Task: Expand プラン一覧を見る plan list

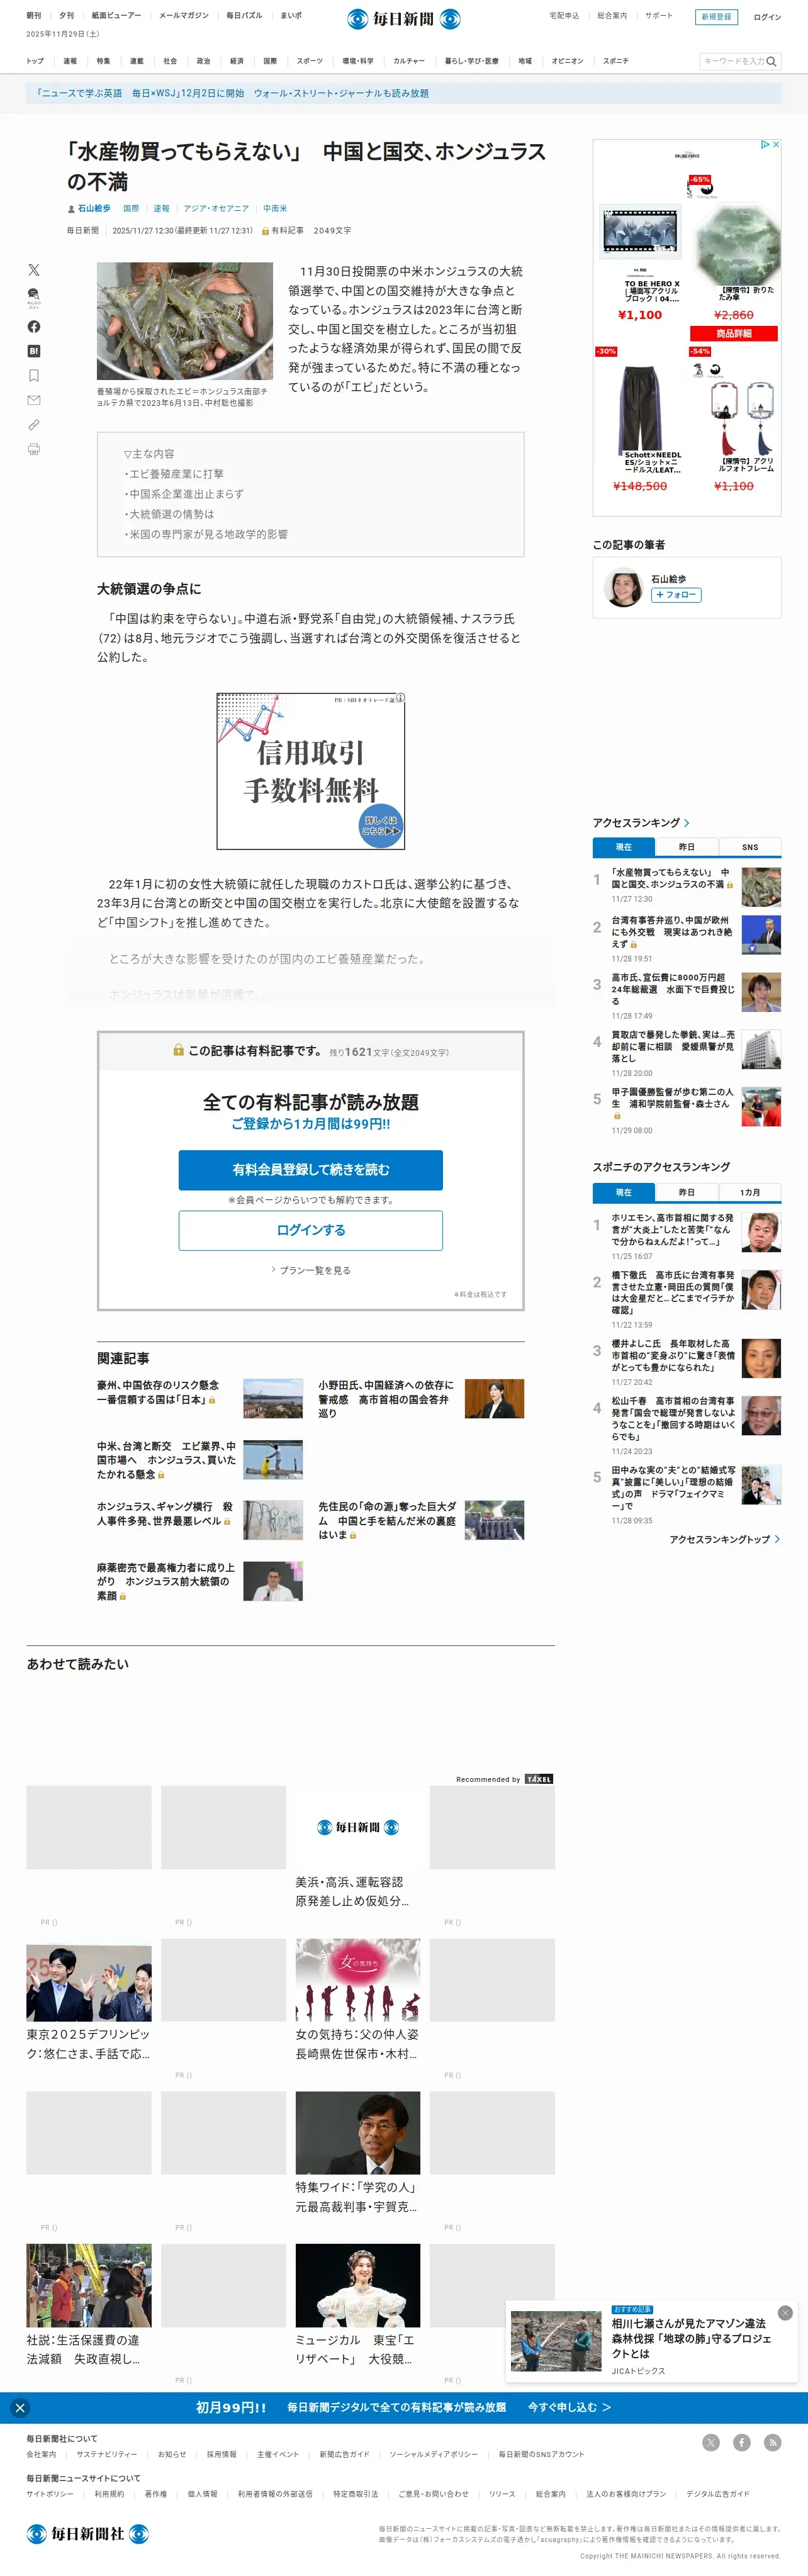Action: [311, 1270]
